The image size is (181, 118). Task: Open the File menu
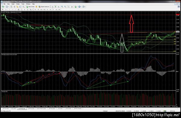5,4
